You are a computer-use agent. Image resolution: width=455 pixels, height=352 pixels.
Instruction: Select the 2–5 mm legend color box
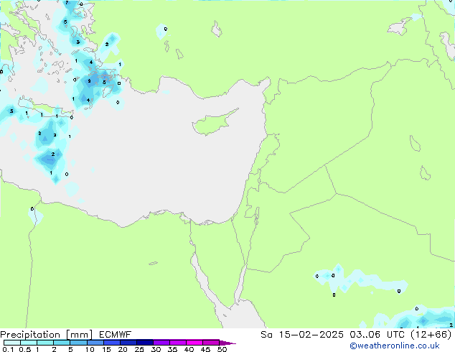(x=62, y=343)
